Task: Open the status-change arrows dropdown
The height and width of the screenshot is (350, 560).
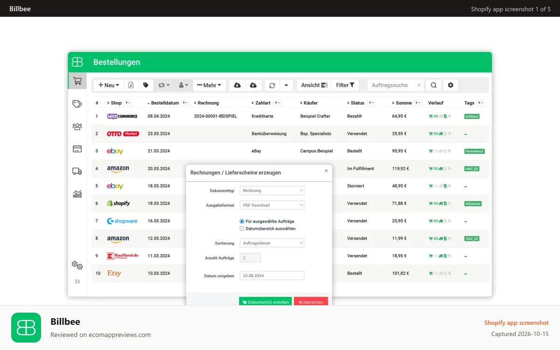Action: (x=164, y=85)
